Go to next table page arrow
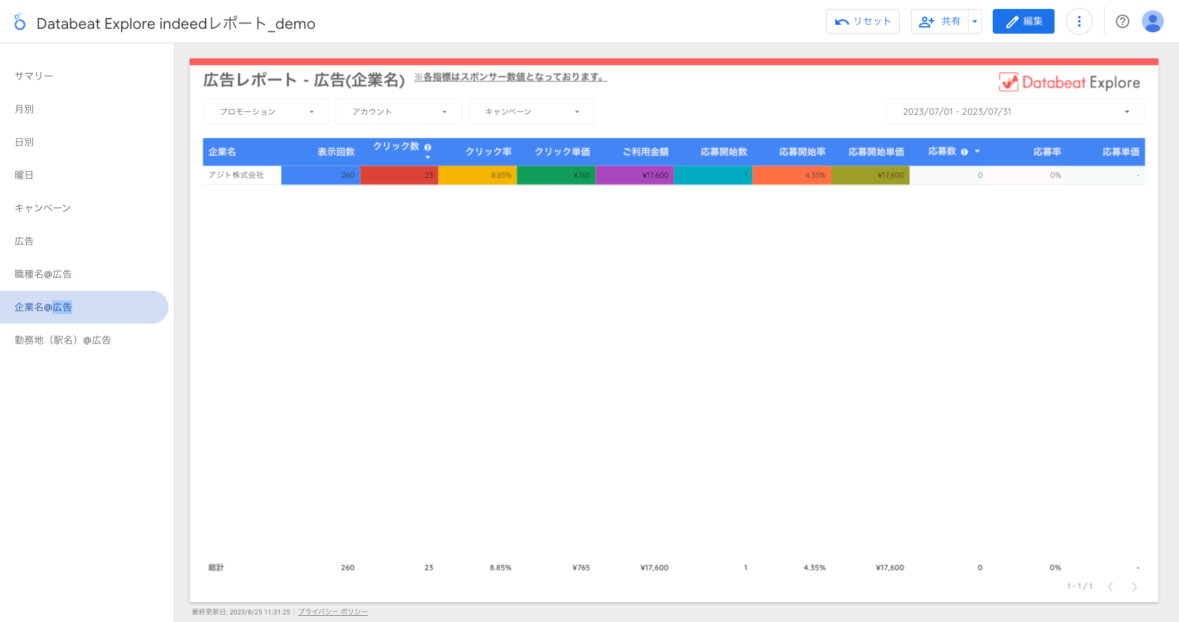 point(1134,586)
